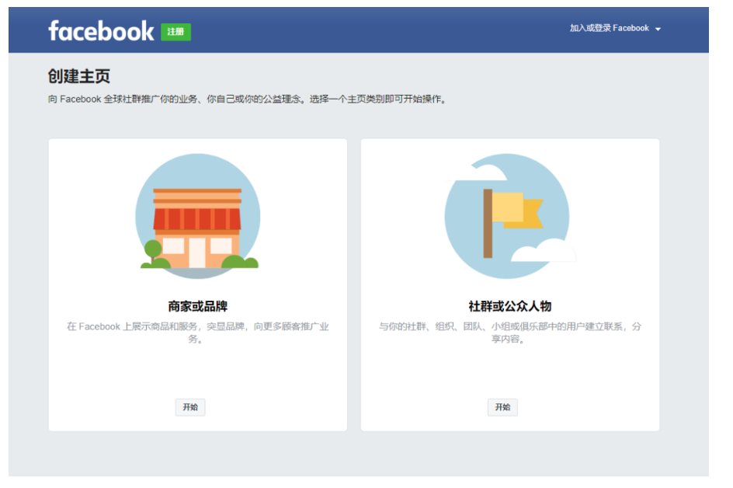Open the 加入或登录 Facebook dropdown
733x488 pixels.
pos(615,29)
